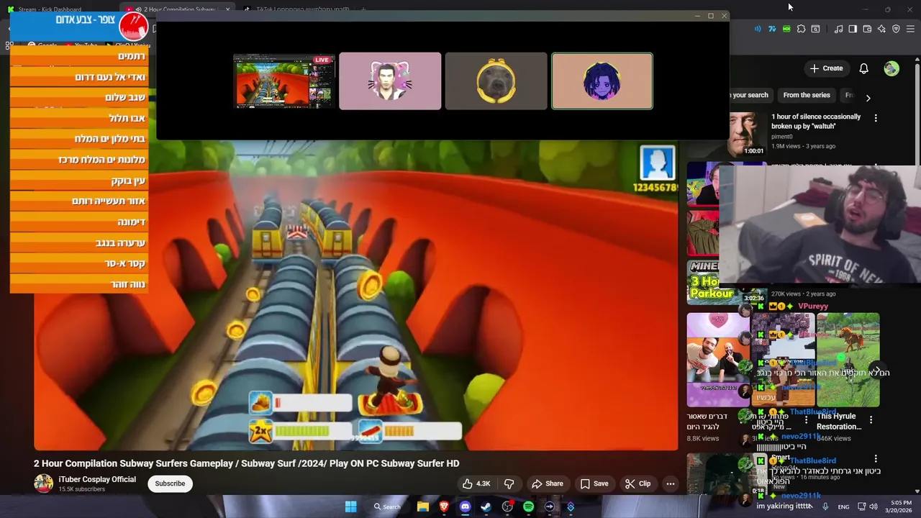Image resolution: width=921 pixels, height=518 pixels.
Task: Subscribe to iTuber Cosplay Official
Action: pyautogui.click(x=170, y=483)
